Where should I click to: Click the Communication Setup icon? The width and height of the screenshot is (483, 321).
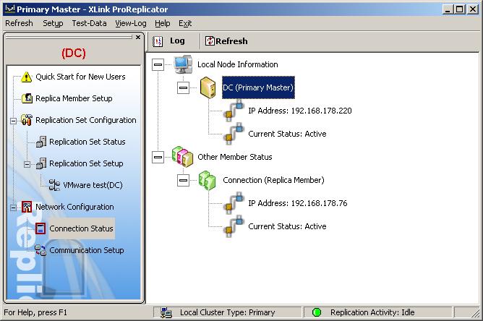[40, 250]
